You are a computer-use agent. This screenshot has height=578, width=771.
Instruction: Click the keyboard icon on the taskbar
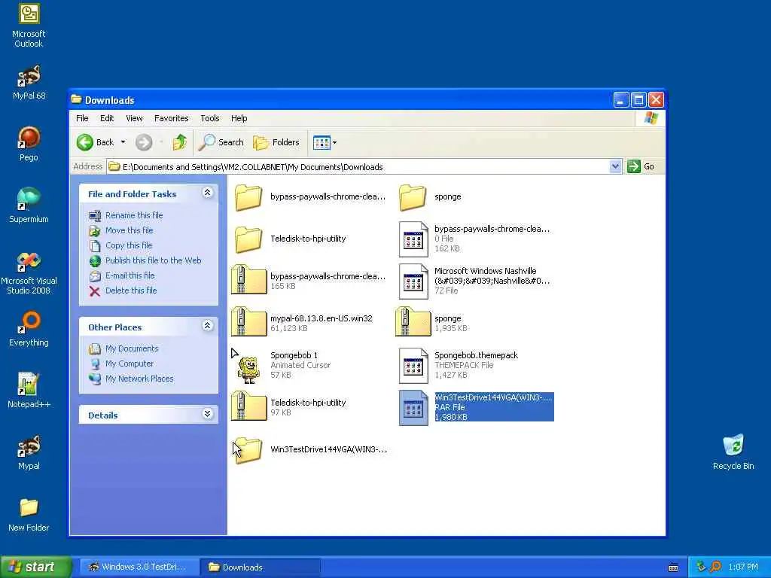click(x=673, y=567)
